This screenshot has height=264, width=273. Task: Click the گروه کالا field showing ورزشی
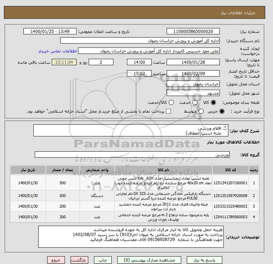click(x=132, y=155)
